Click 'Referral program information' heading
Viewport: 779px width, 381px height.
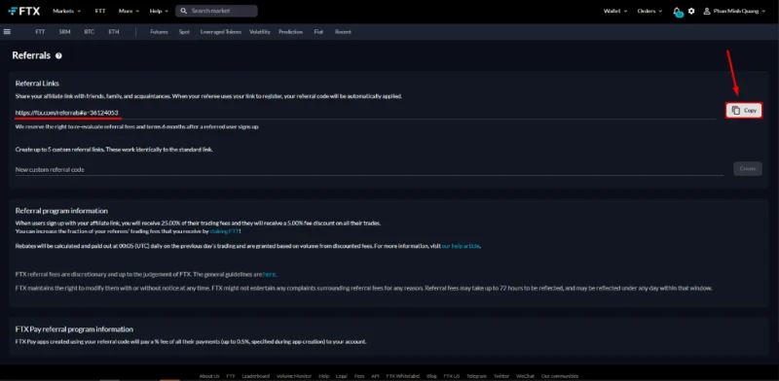coord(61,210)
